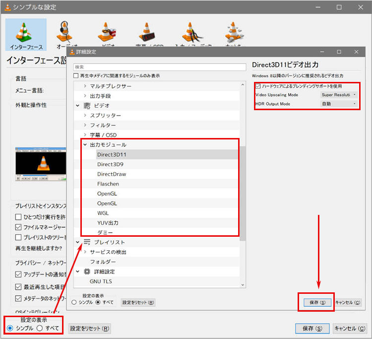Close the 詳細設定 window
The image size is (372, 339).
pyautogui.click(x=356, y=52)
